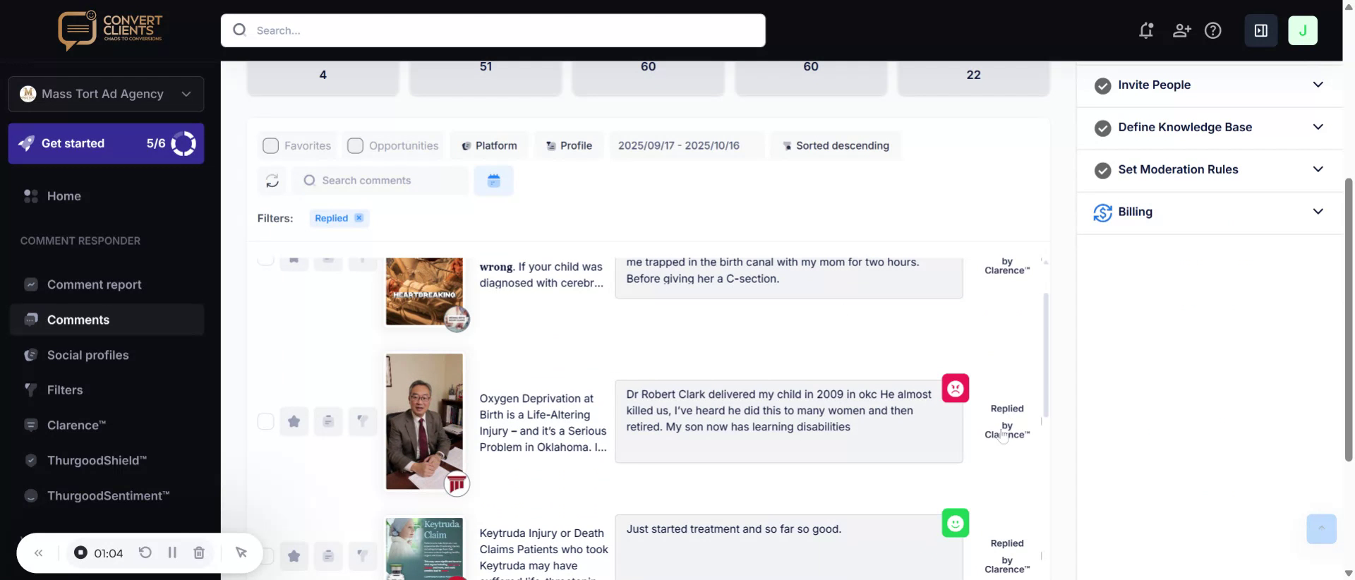Viewport: 1355px width, 580px height.
Task: Open the Heartbreaking post thumbnail
Action: [424, 291]
